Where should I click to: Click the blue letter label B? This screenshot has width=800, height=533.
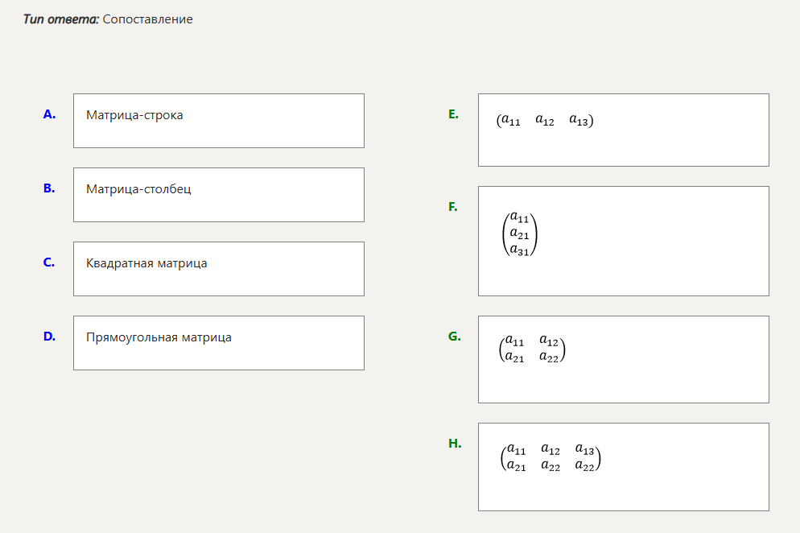coord(49,188)
